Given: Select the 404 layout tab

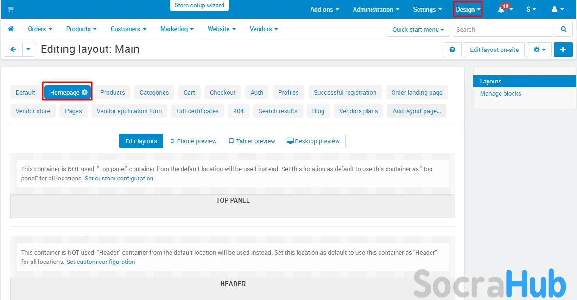Looking at the screenshot, I should pos(239,111).
